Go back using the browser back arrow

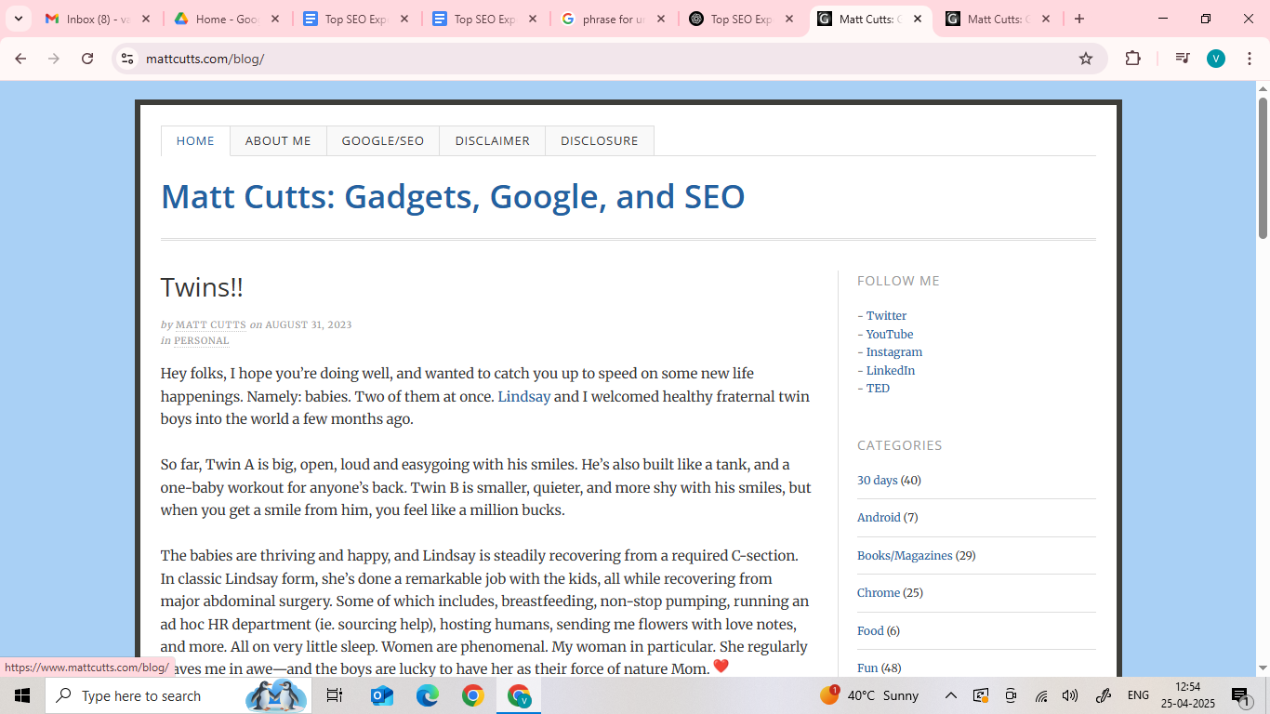coord(20,59)
